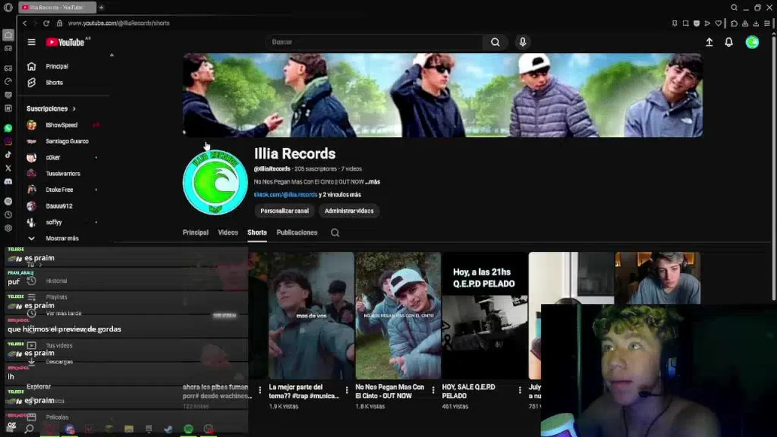Open X (Twitter) in Opera sidebar

pyautogui.click(x=8, y=168)
